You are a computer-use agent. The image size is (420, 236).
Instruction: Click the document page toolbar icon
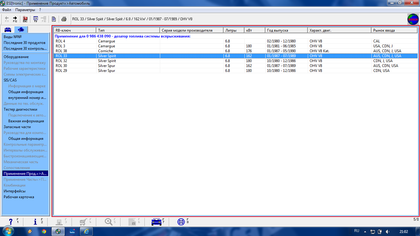pyautogui.click(x=54, y=19)
